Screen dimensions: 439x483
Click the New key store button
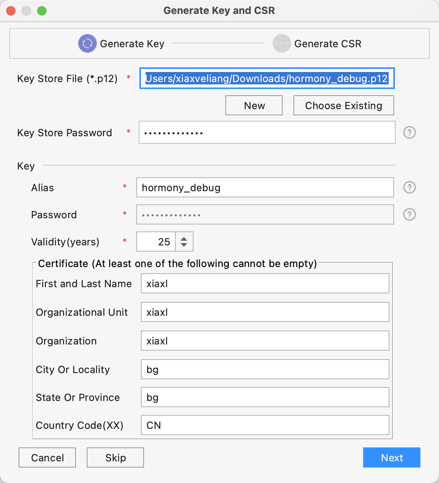pyautogui.click(x=254, y=105)
